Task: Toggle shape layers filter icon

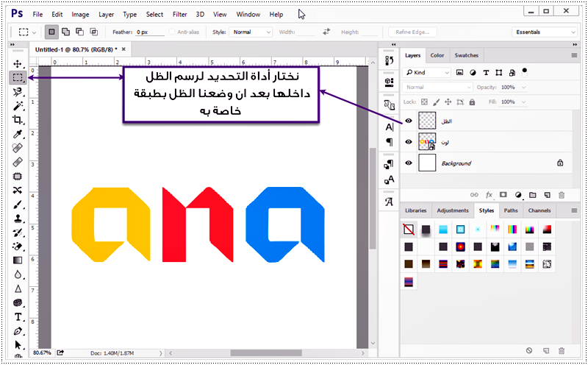Action: coord(499,72)
